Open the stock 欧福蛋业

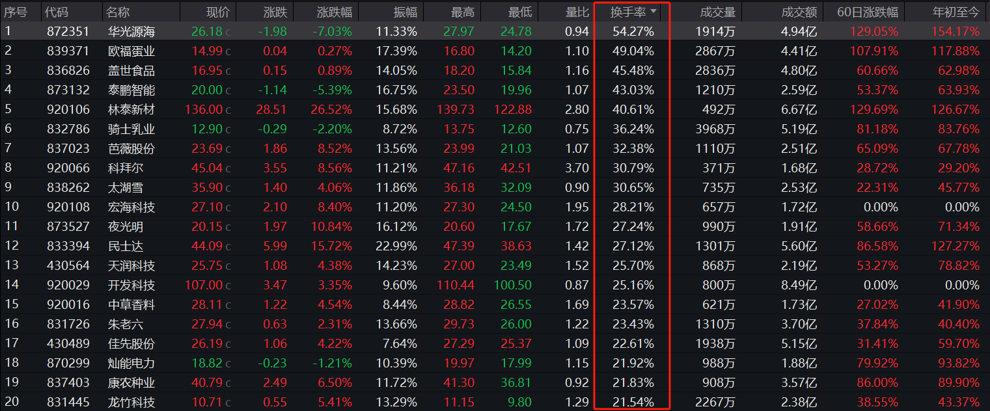[131, 51]
